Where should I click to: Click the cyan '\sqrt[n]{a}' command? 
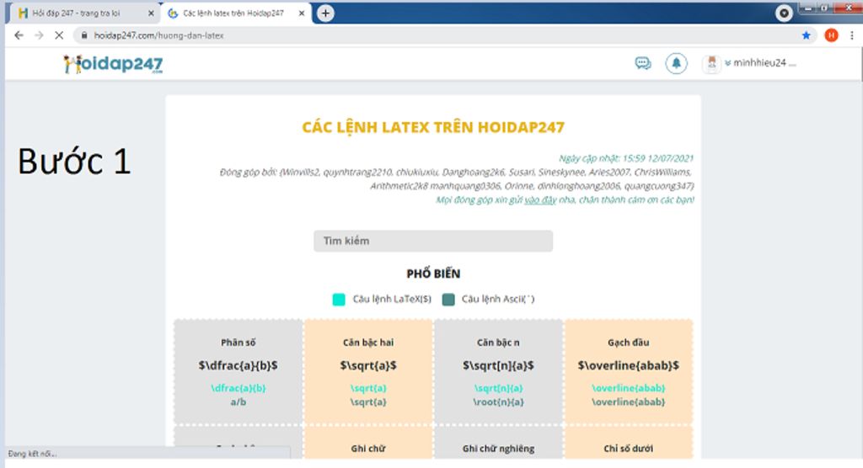click(498, 388)
